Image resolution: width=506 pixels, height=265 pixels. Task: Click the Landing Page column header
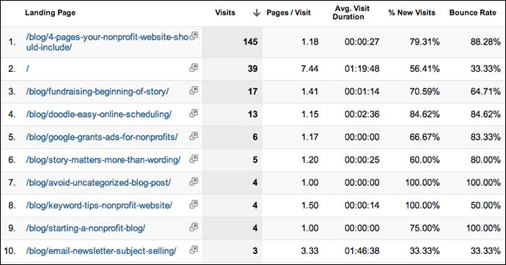pos(50,12)
